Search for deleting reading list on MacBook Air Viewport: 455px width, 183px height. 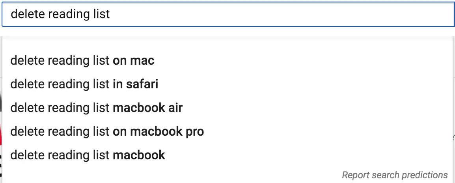(97, 108)
